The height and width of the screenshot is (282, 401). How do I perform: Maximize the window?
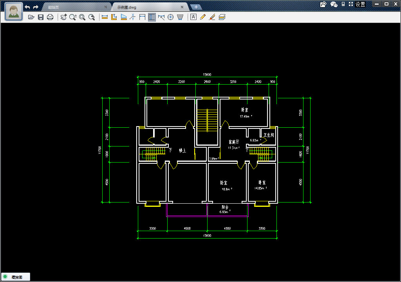pyautogui.click(x=387, y=4)
